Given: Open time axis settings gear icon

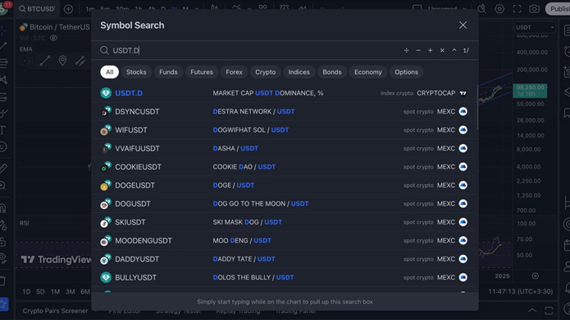Looking at the screenshot, I should (x=535, y=276).
